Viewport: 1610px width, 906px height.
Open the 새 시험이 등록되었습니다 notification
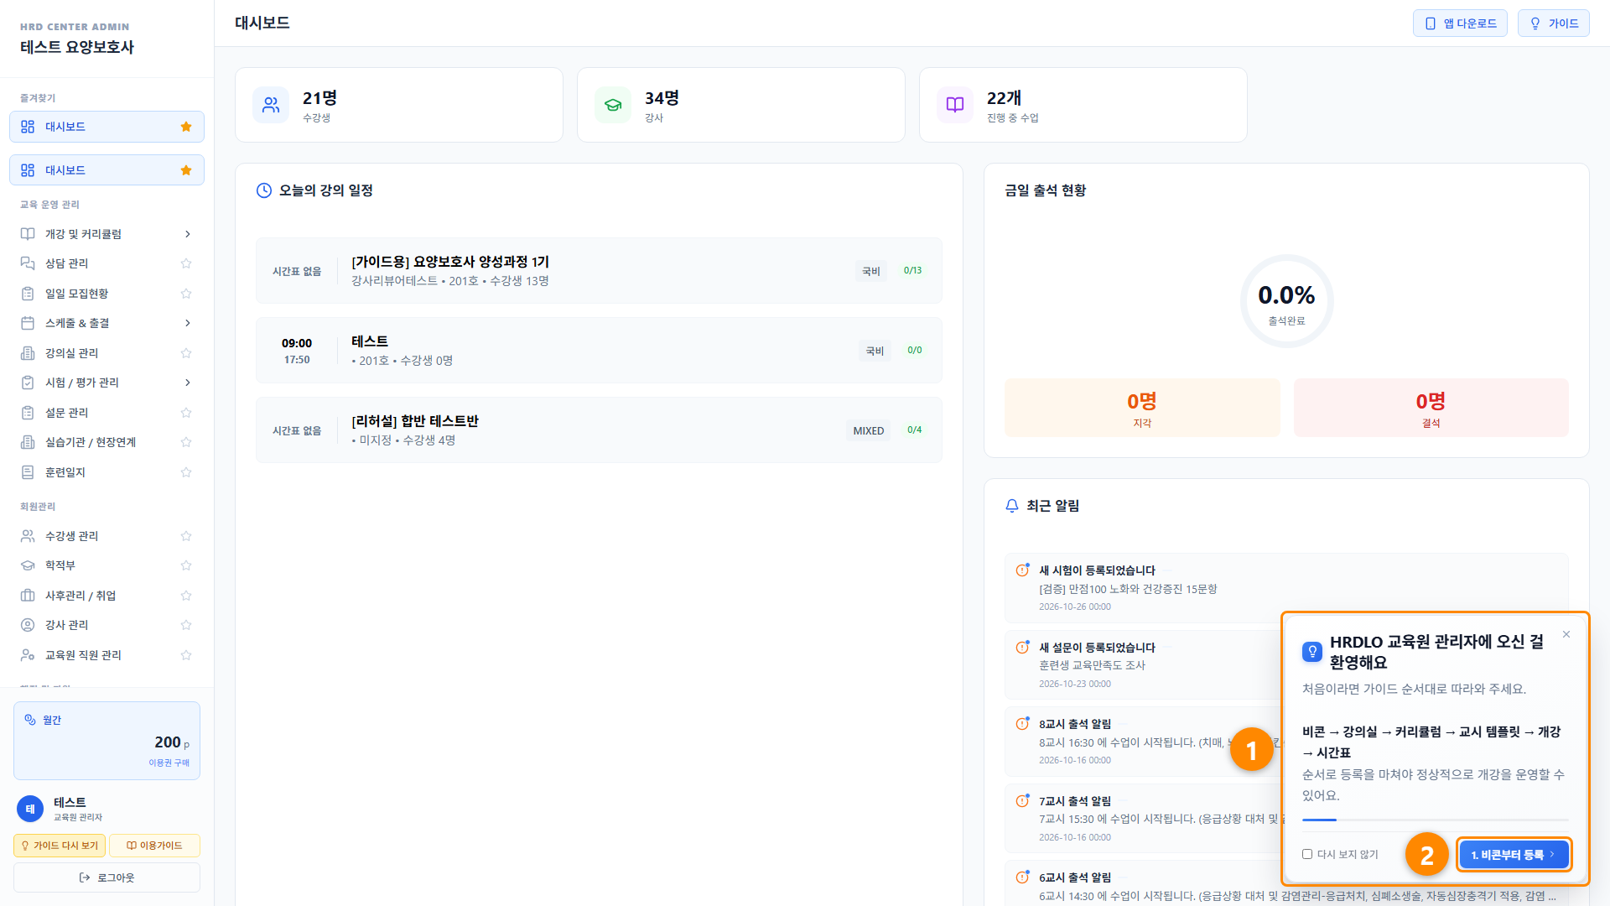(1286, 587)
